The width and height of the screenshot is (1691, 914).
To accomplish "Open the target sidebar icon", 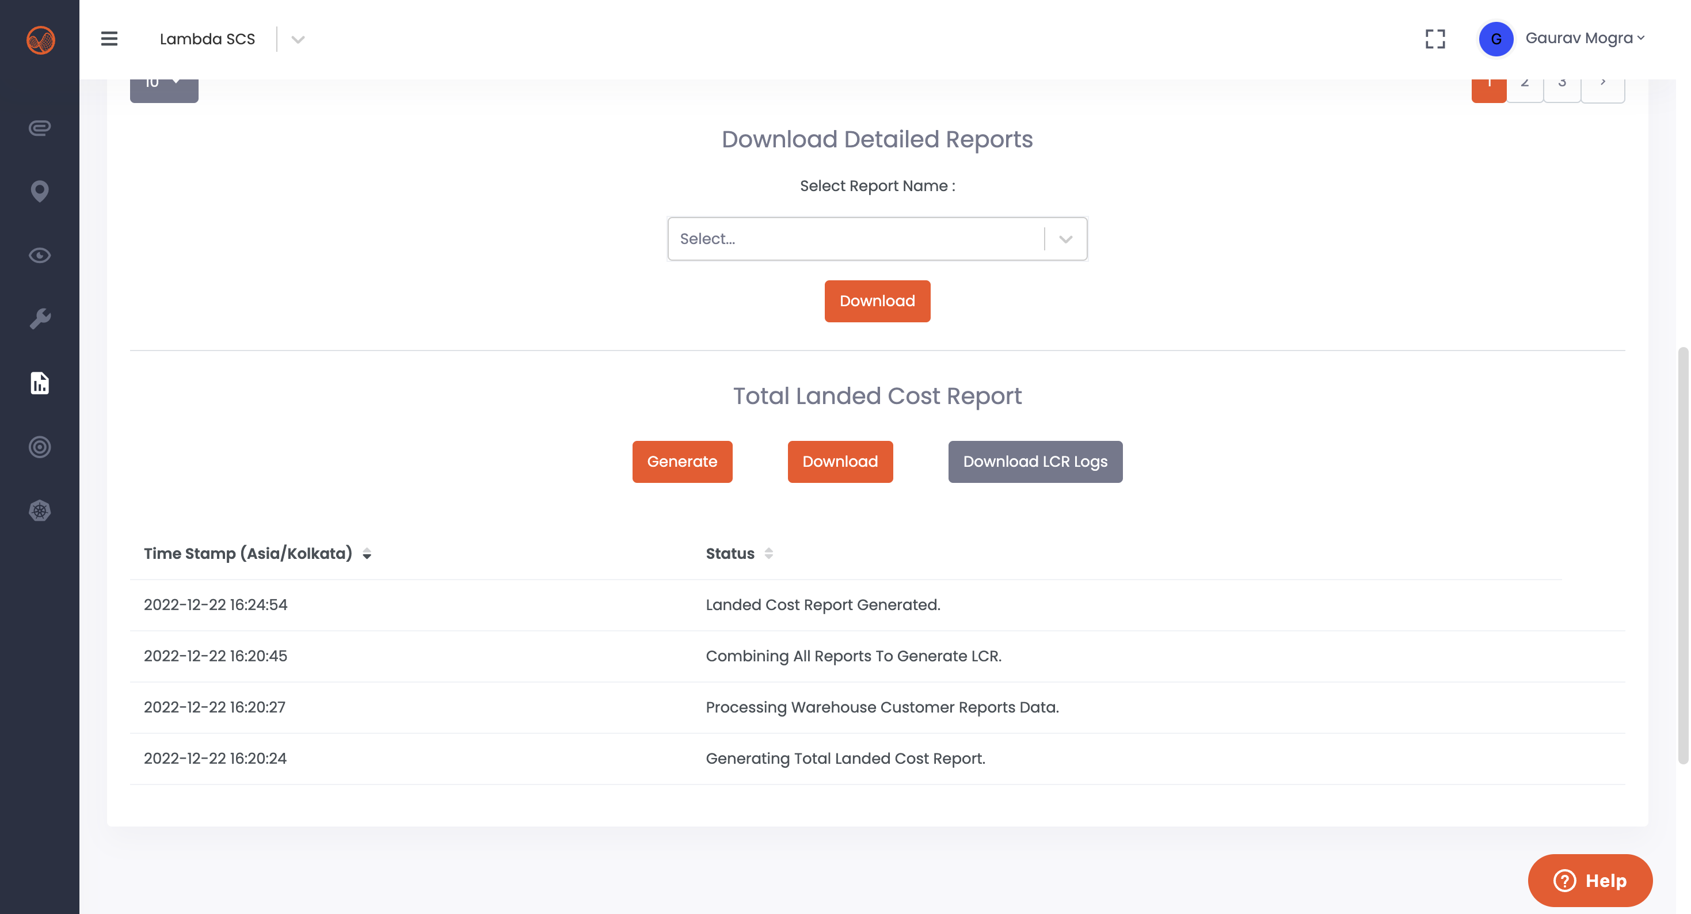I will 40,447.
